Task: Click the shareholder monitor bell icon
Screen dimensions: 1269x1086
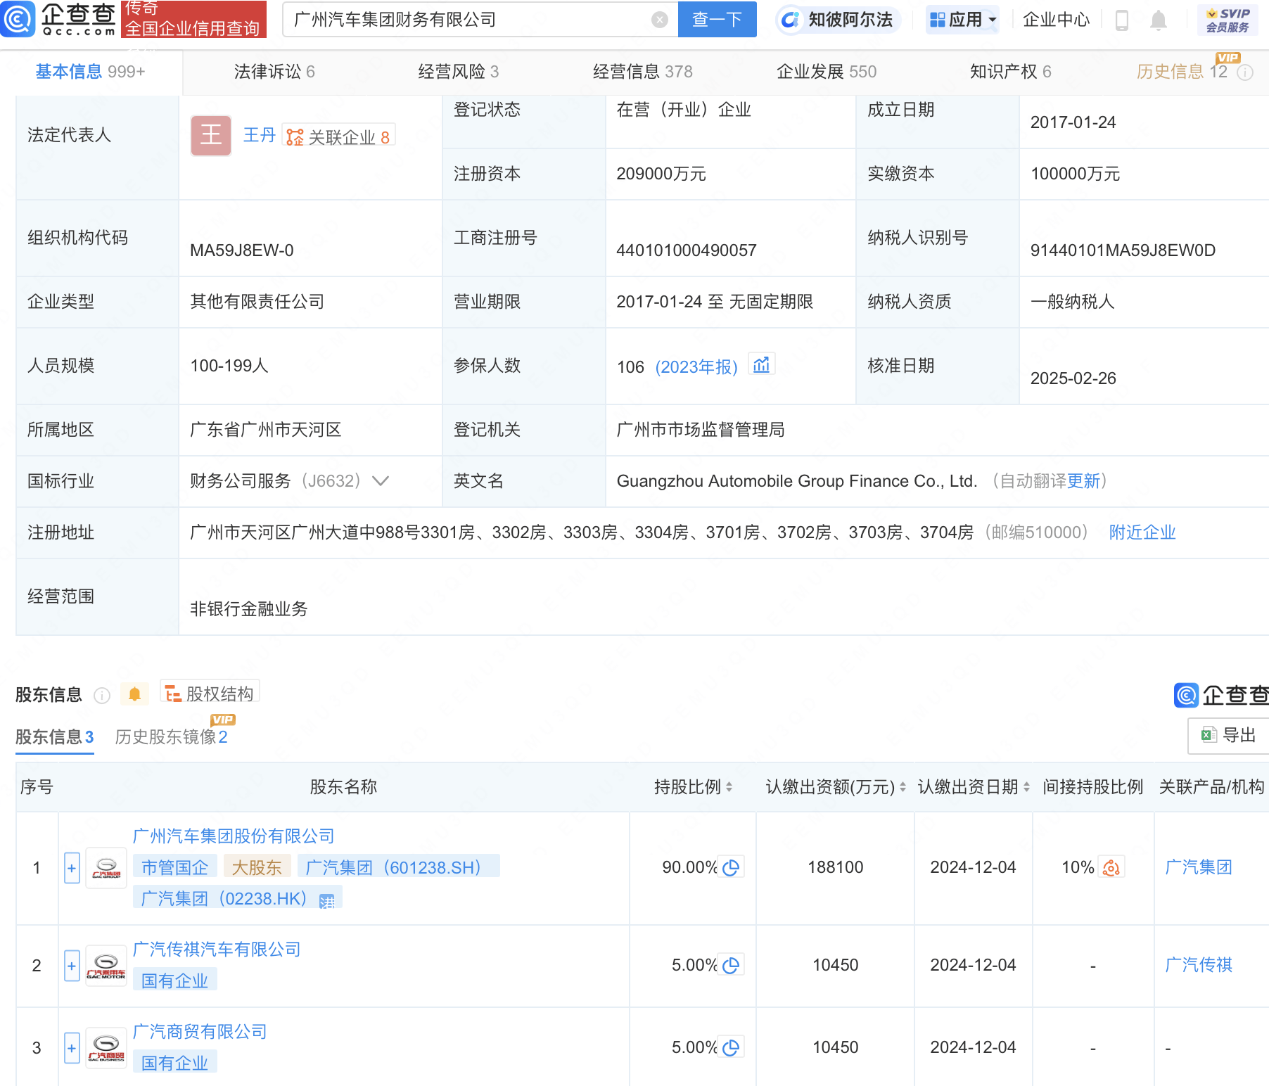Action: pyautogui.click(x=134, y=695)
